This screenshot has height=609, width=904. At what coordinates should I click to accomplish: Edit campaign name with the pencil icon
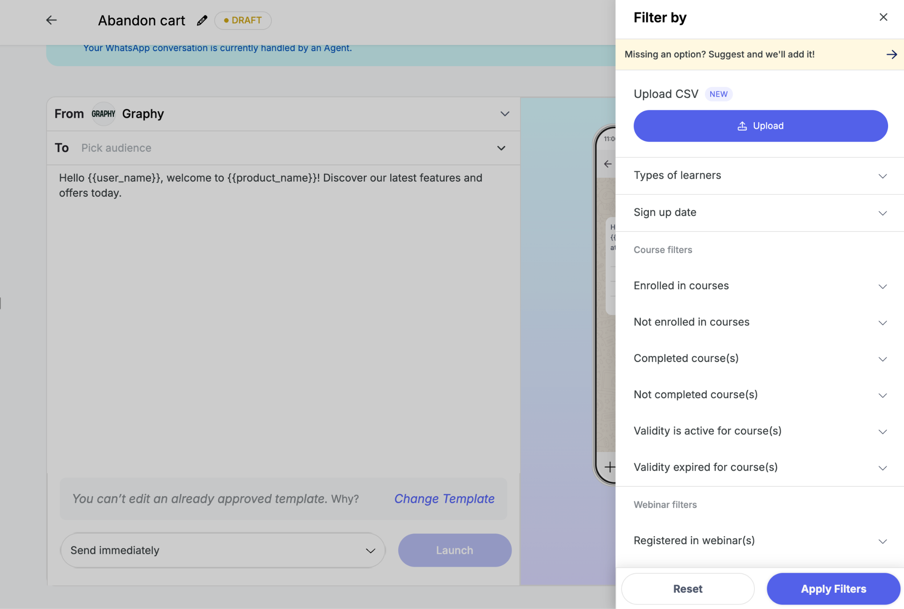(x=202, y=20)
